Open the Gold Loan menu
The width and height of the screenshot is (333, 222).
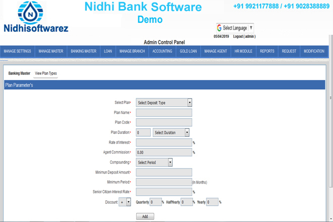[x=188, y=51]
